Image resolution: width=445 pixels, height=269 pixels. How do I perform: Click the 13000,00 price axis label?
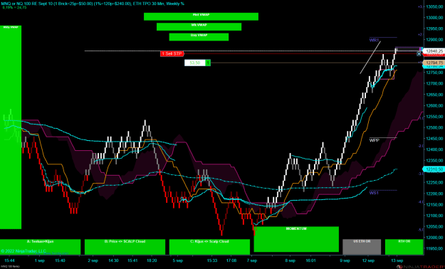point(434,18)
